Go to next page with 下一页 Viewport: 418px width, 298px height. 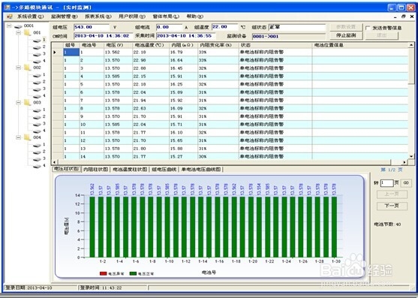pos(392,206)
